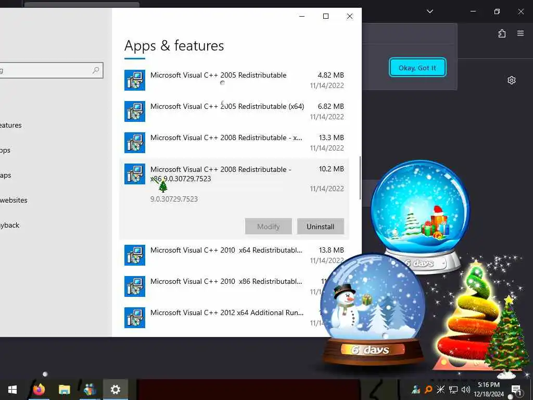Open the notification center icon
Screen dimensions: 533x400
[516, 390]
